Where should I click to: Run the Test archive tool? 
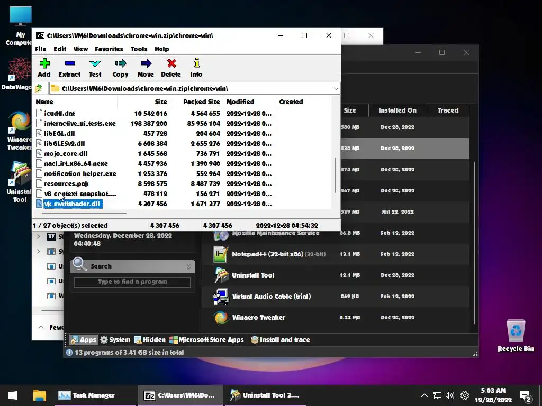click(95, 68)
